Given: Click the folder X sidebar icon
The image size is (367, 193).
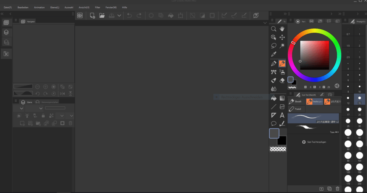Looking at the screenshot, I should click(x=6, y=54).
